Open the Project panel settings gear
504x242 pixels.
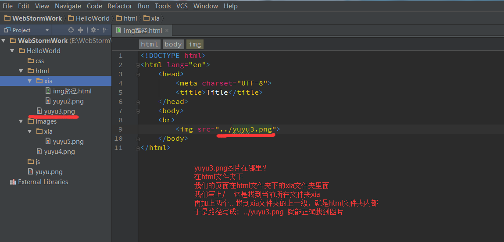94,30
